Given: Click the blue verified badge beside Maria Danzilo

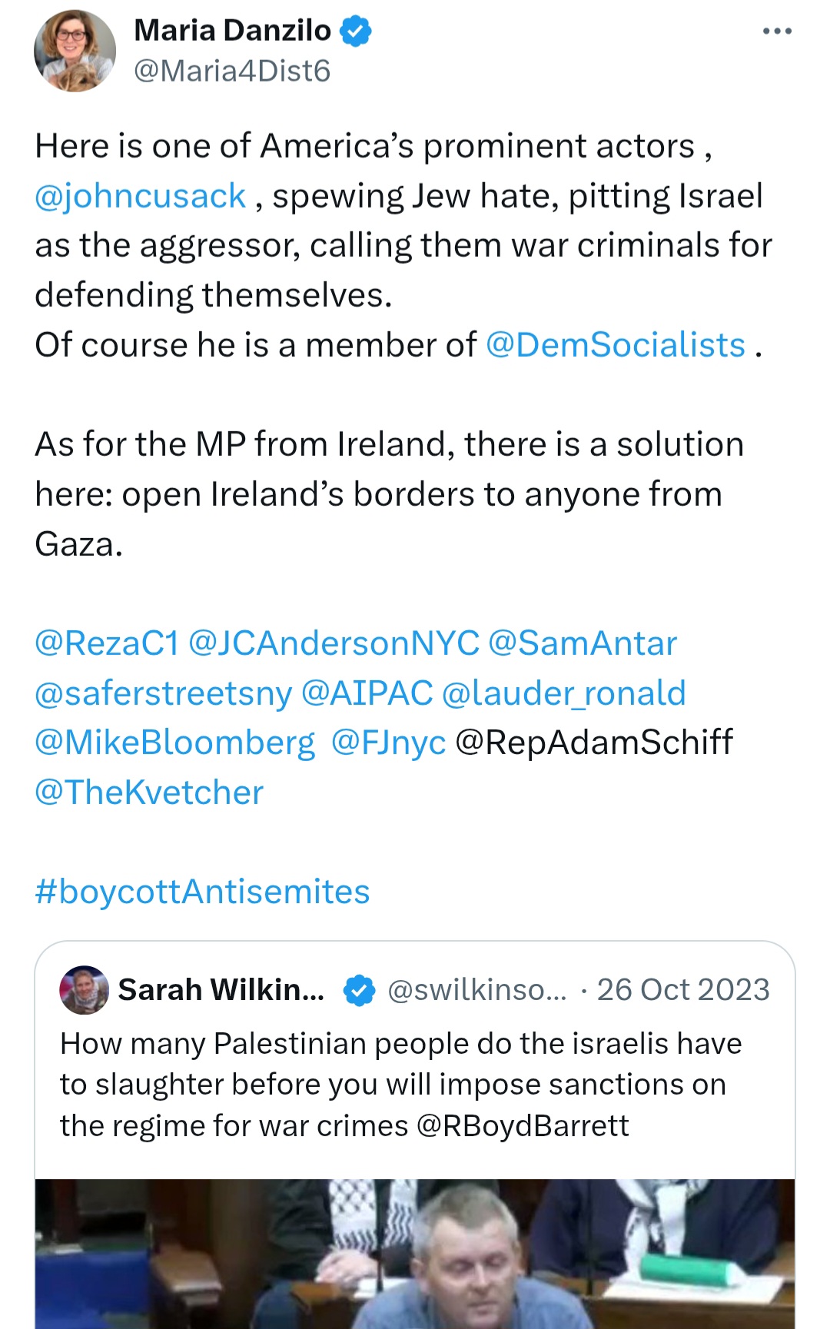Looking at the screenshot, I should [356, 32].
